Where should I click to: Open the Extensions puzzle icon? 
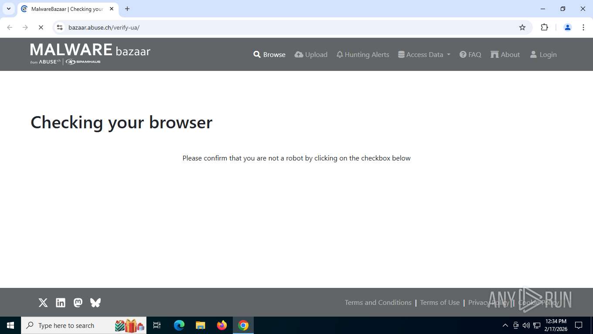tap(544, 27)
